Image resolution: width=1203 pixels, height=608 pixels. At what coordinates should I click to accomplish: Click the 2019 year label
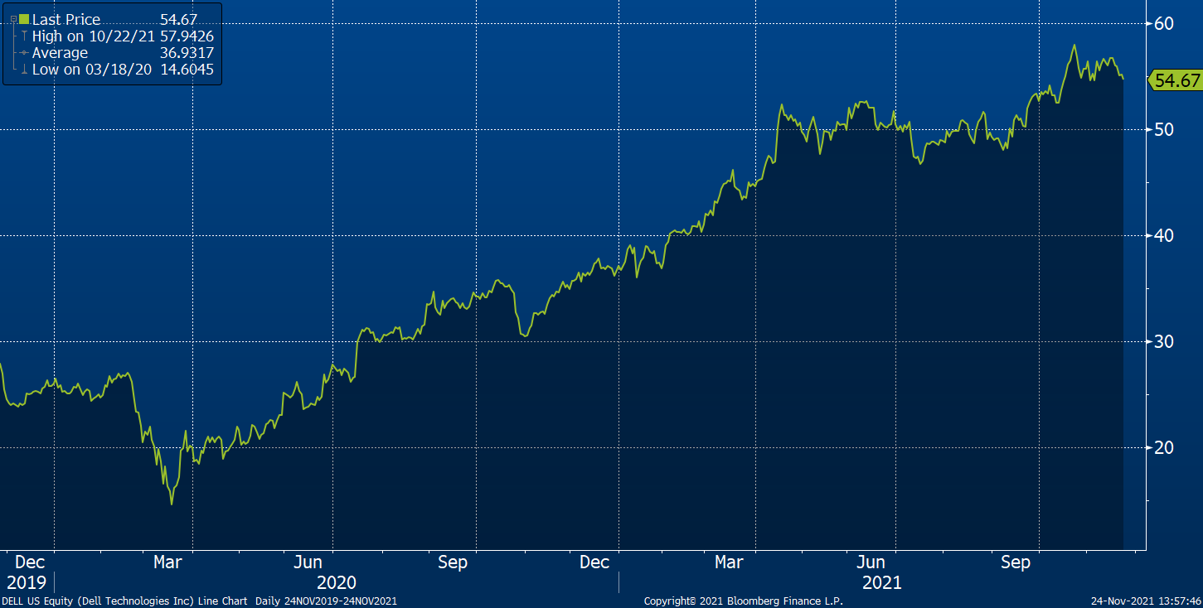point(27,582)
